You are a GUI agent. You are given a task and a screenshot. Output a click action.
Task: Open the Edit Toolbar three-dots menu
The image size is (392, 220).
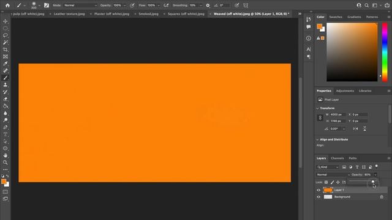[x=6, y=170]
